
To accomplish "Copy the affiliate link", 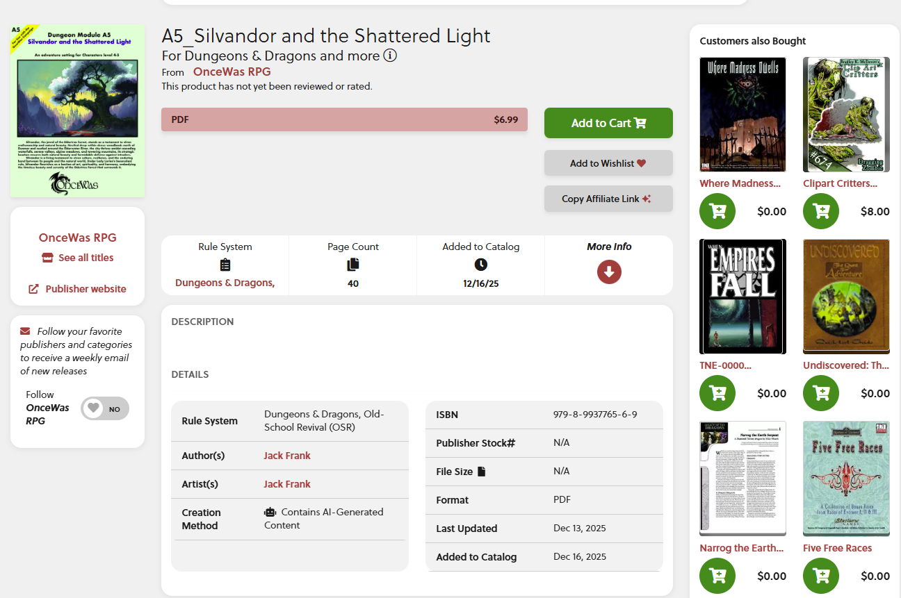I will tap(608, 199).
